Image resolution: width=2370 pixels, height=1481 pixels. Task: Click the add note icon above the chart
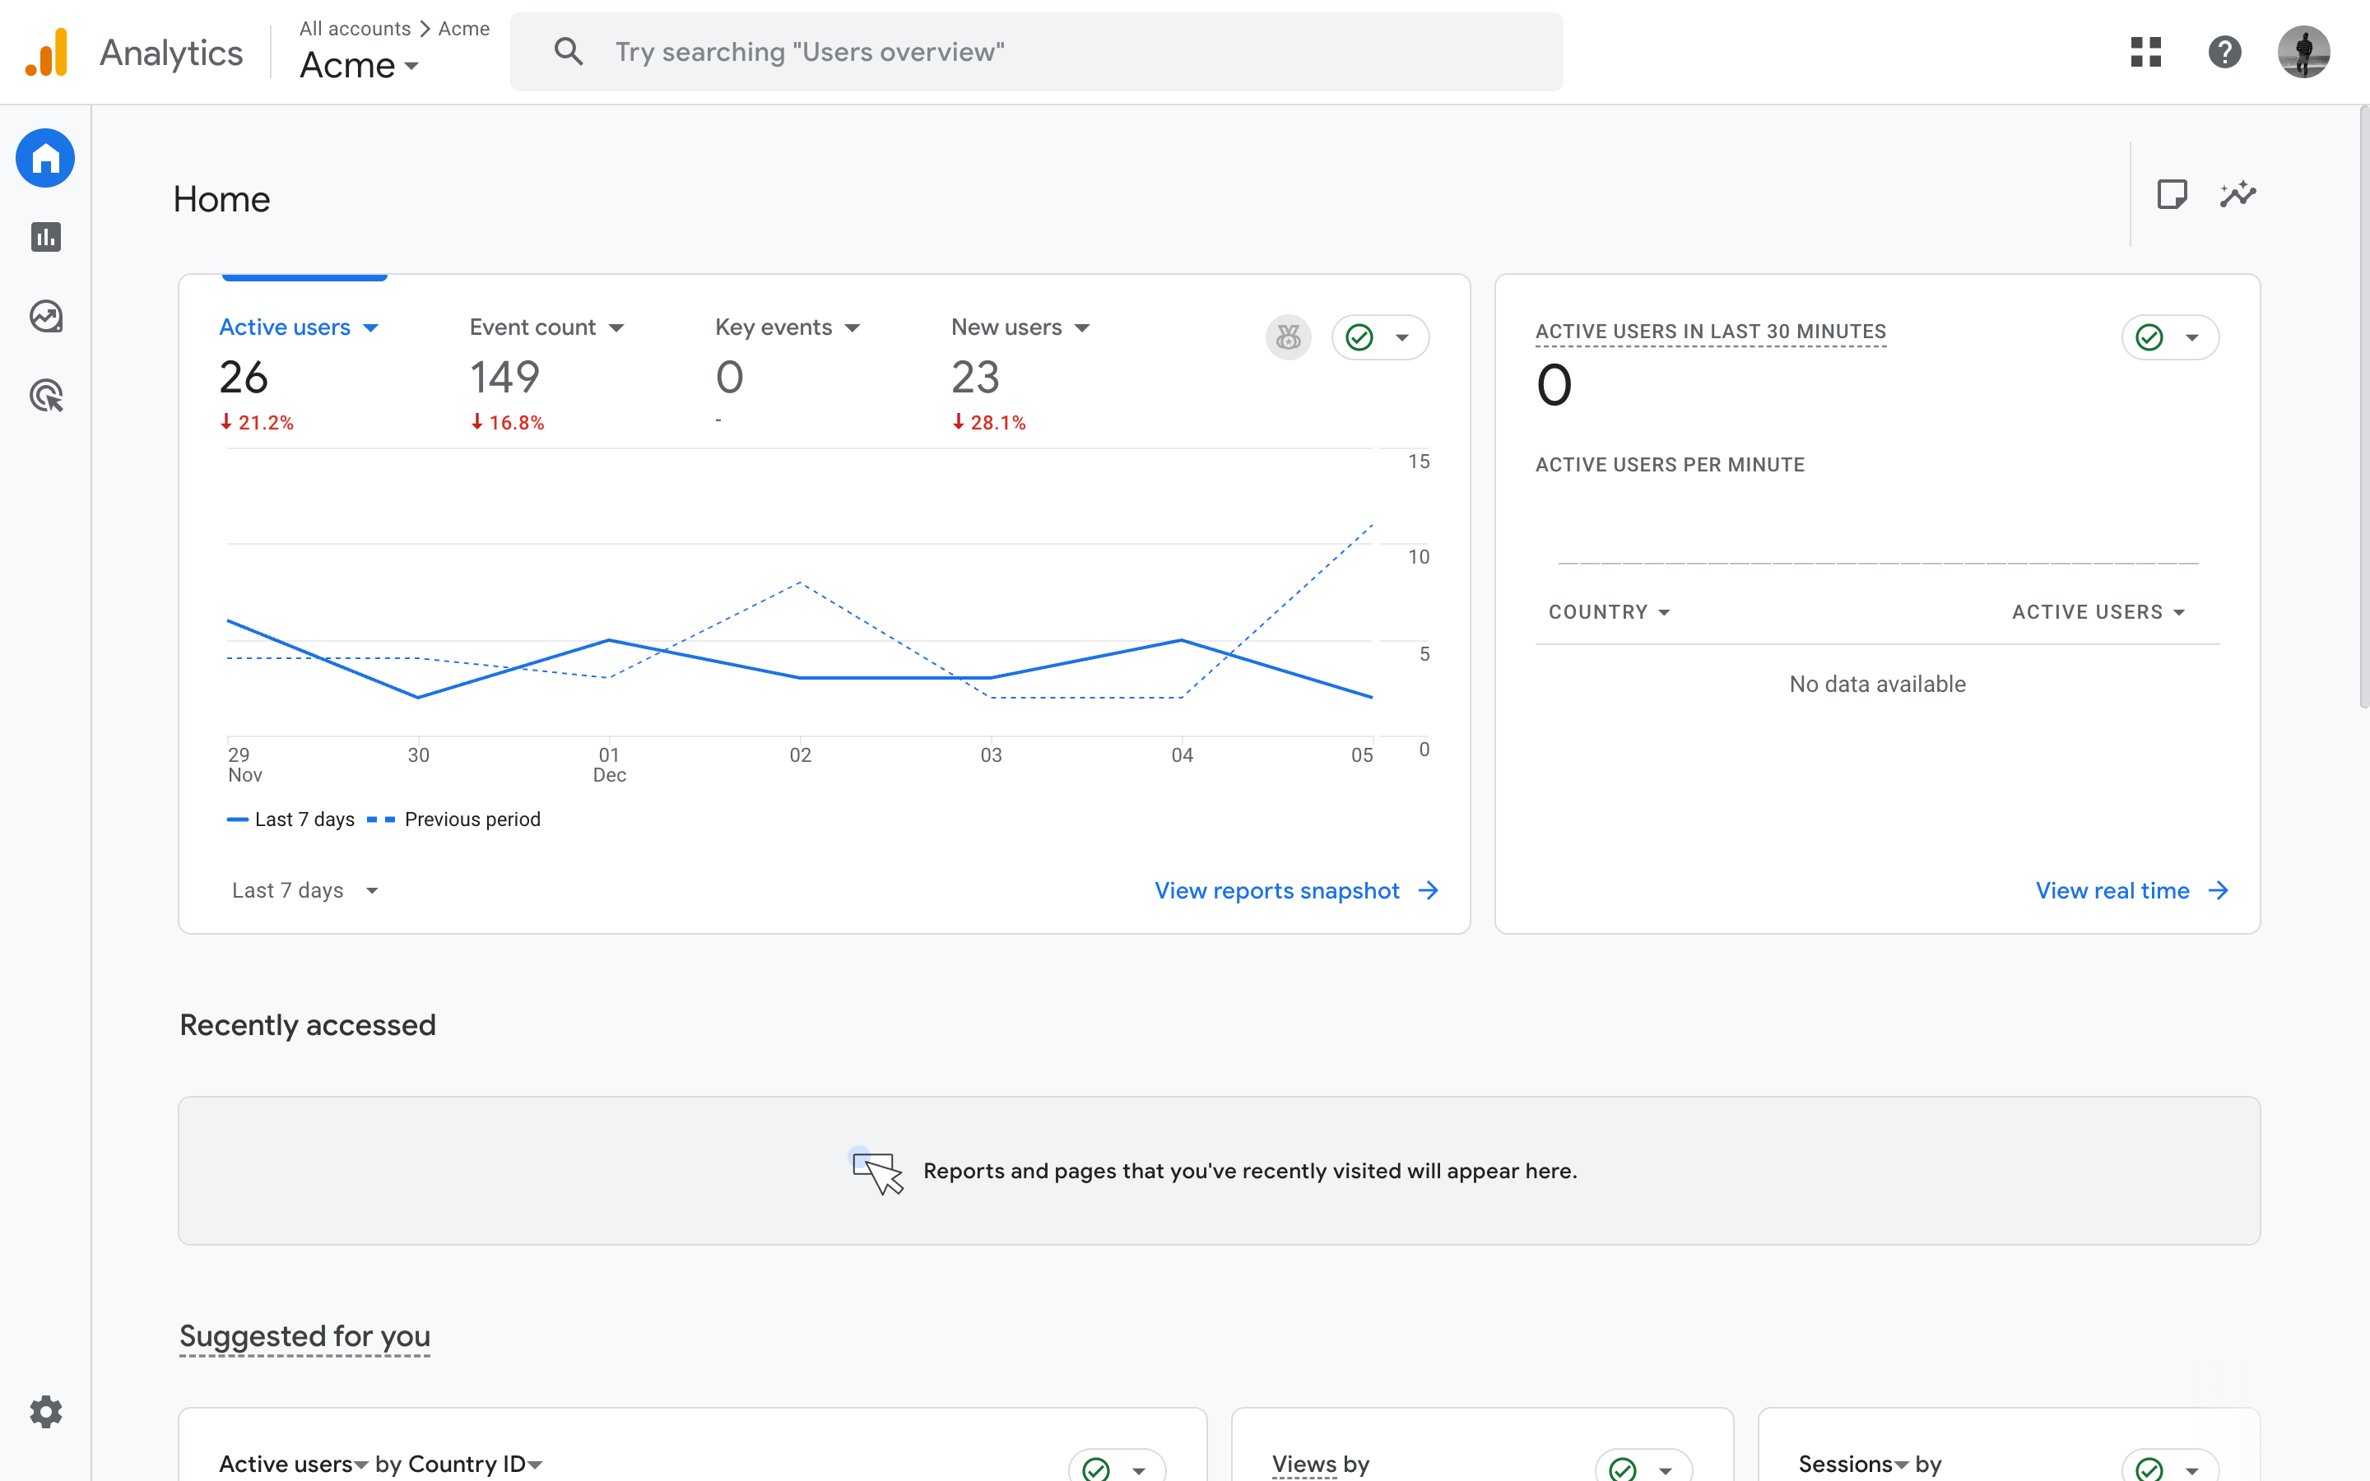tap(2174, 194)
